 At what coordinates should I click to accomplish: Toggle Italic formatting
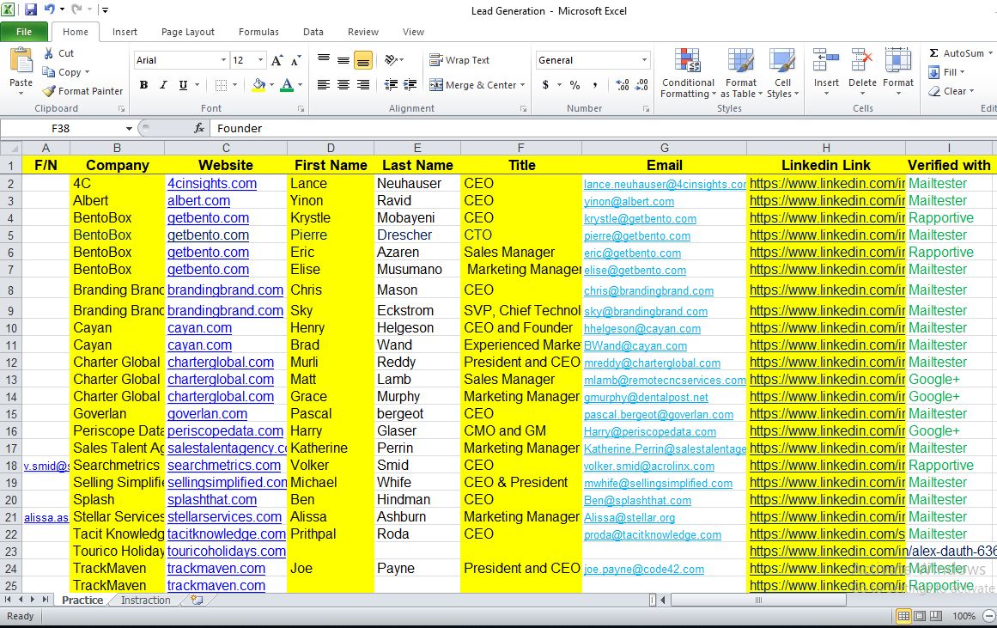click(163, 85)
